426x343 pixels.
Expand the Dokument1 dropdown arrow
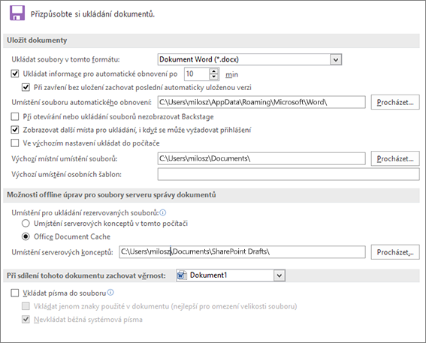279,275
